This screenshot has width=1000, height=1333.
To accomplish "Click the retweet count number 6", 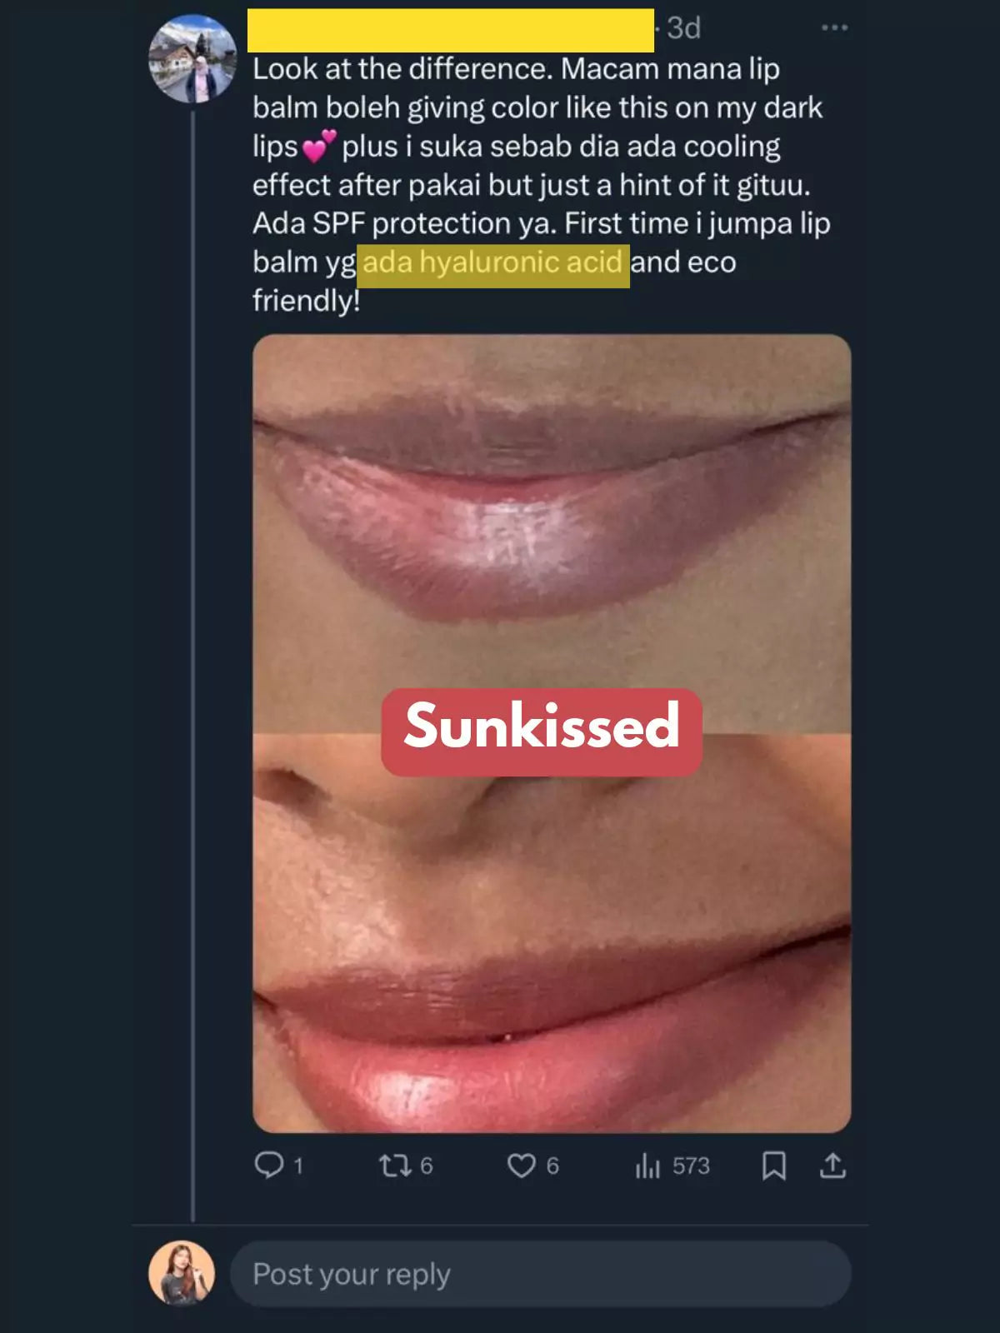I will click(426, 1166).
